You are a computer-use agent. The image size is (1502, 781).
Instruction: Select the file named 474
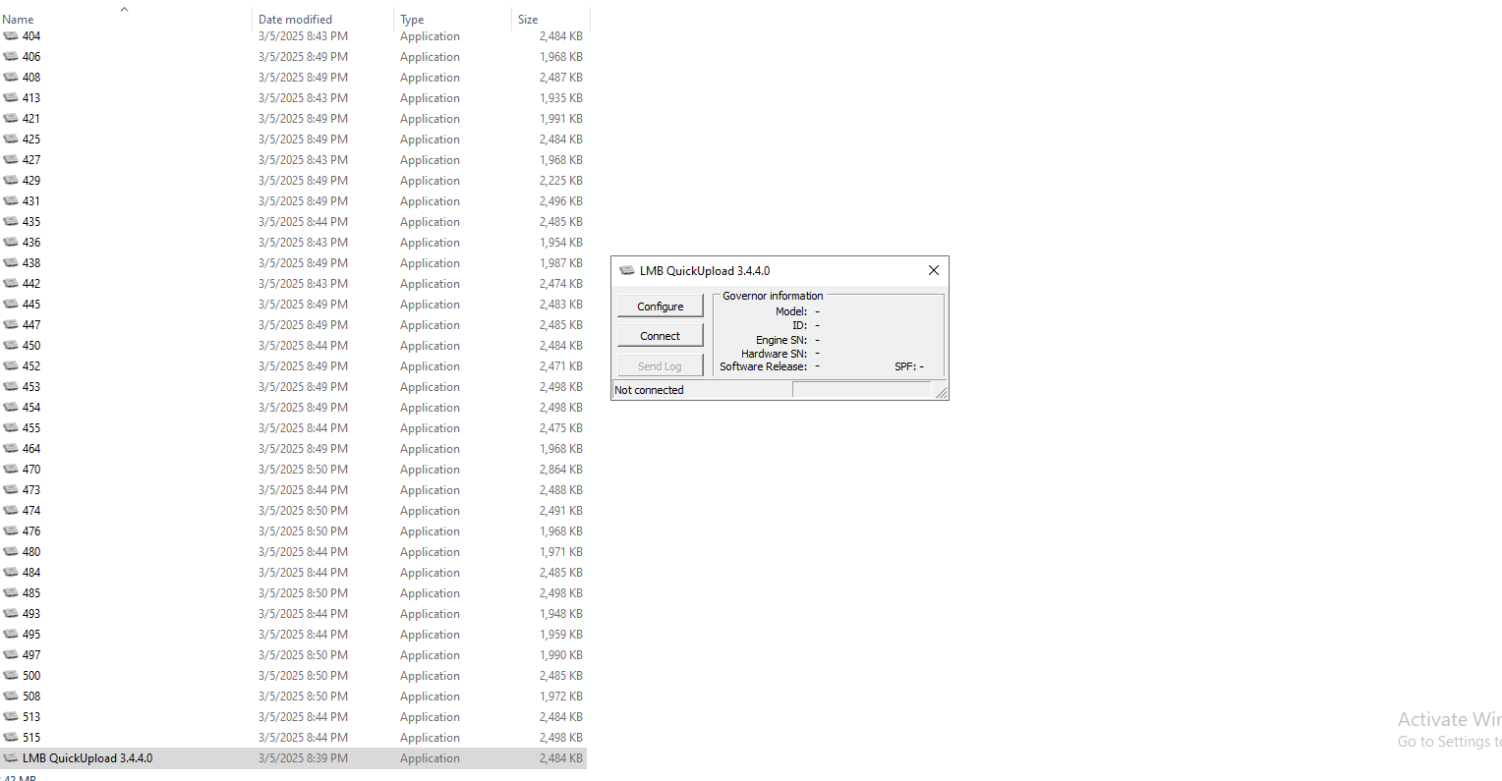point(31,511)
